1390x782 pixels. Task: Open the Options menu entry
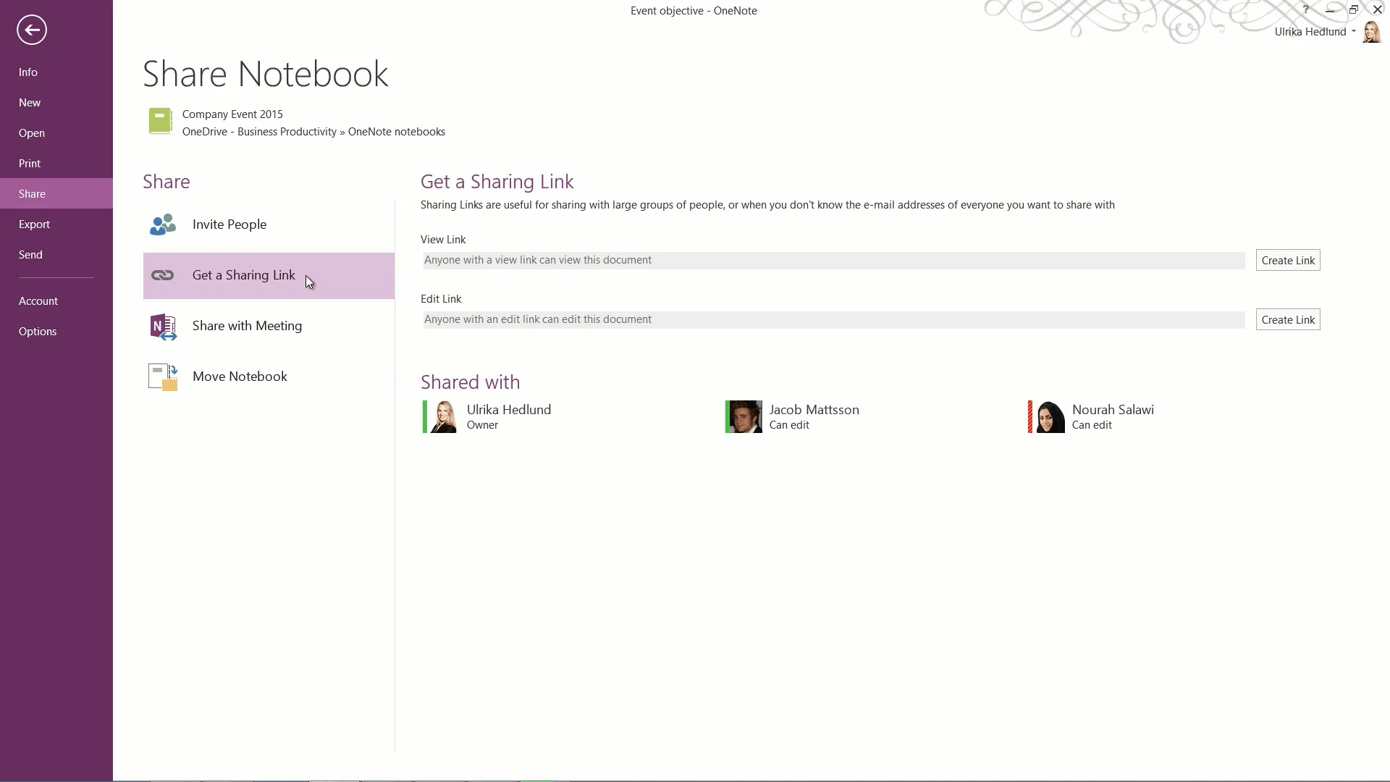(x=38, y=332)
